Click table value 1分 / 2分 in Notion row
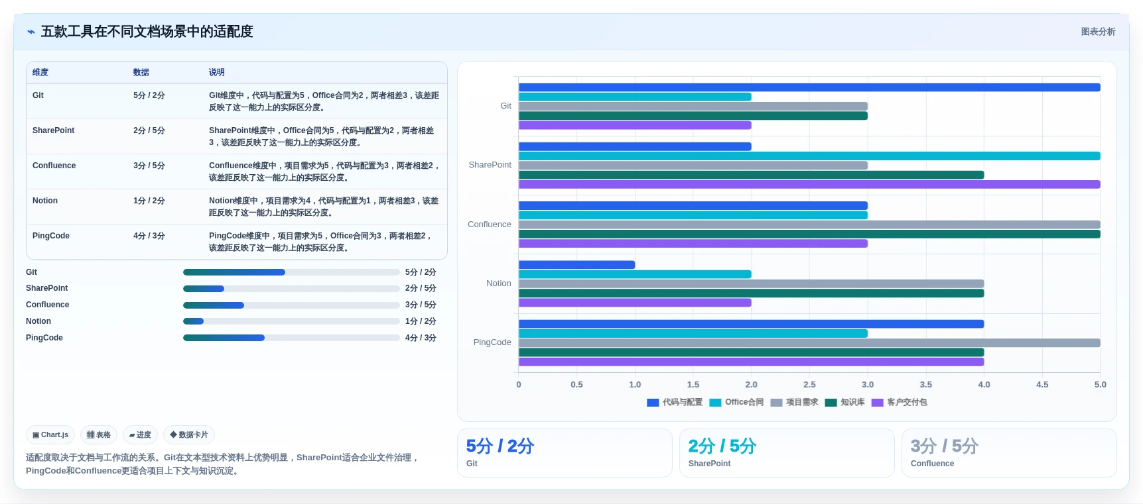The height and width of the screenshot is (504, 1143). coord(149,201)
